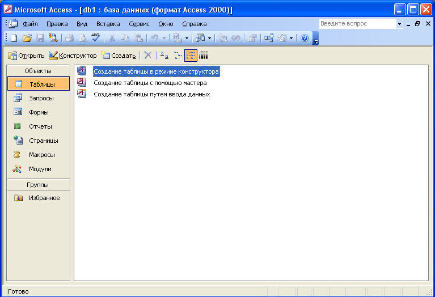Expand the Office Links dropdown arrow
435x297 pixels.
187,38
